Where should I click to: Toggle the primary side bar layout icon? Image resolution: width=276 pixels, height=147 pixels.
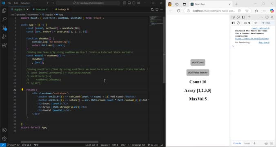point(125,3)
